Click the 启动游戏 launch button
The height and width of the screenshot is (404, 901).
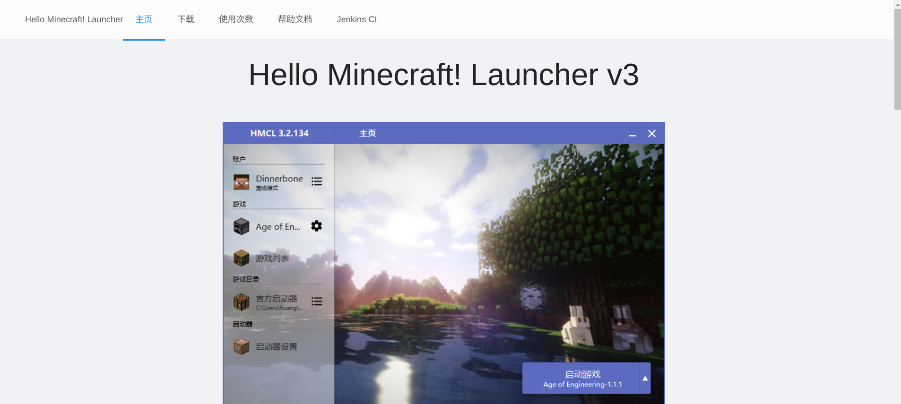[x=581, y=378]
